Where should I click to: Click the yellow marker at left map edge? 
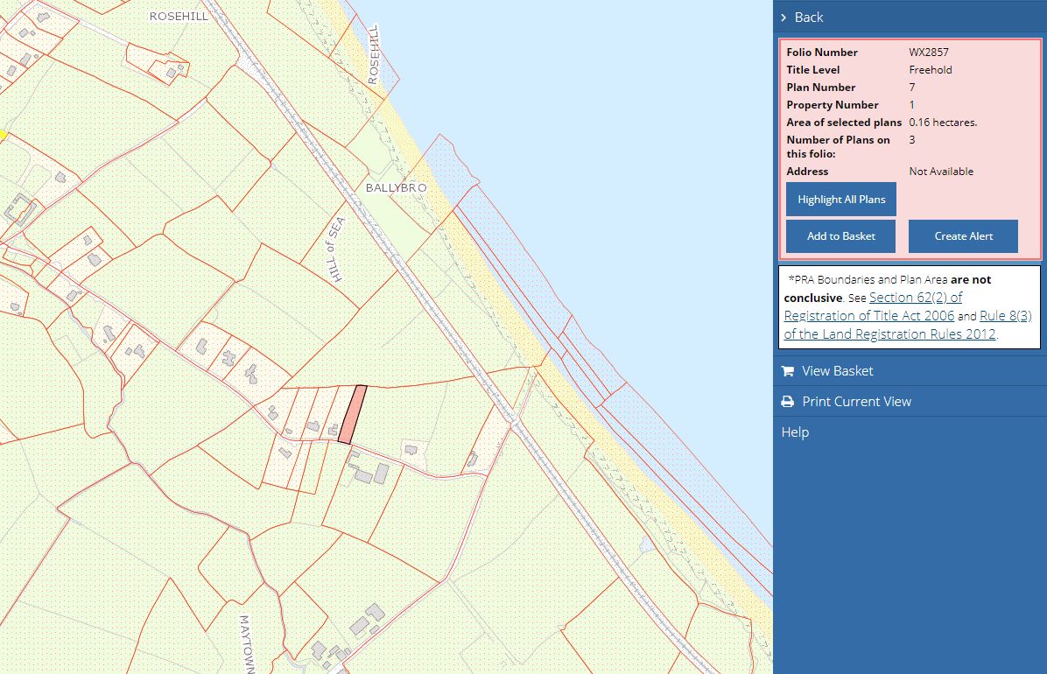pyautogui.click(x=3, y=135)
